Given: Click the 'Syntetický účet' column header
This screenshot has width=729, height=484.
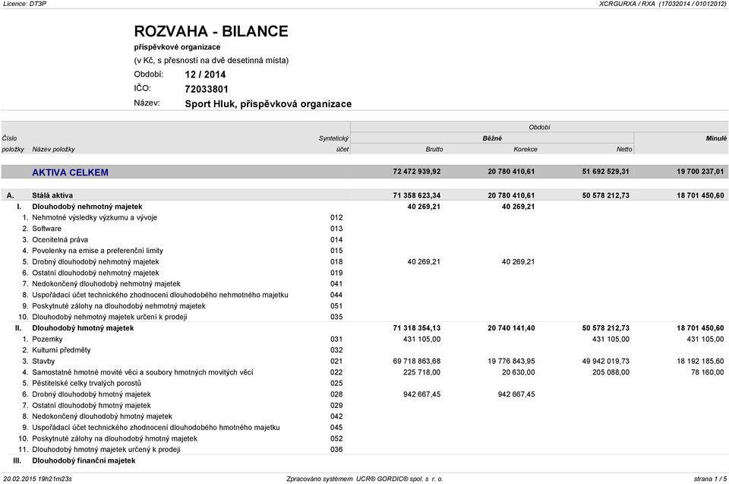Looking at the screenshot, I should coord(334,144).
